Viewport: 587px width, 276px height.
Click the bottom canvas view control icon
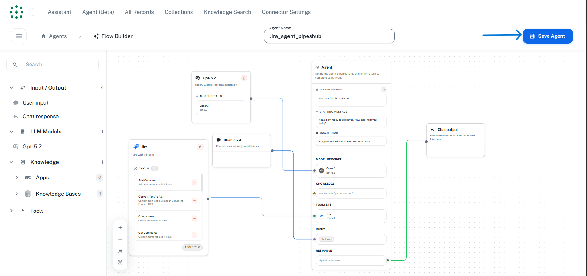click(120, 262)
